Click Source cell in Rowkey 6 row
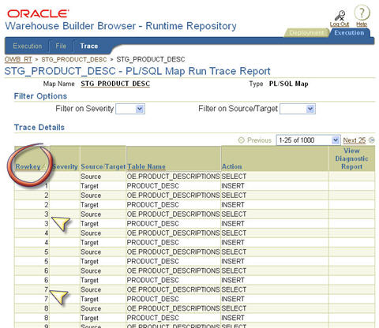This screenshot has height=328, width=379. tap(91, 270)
